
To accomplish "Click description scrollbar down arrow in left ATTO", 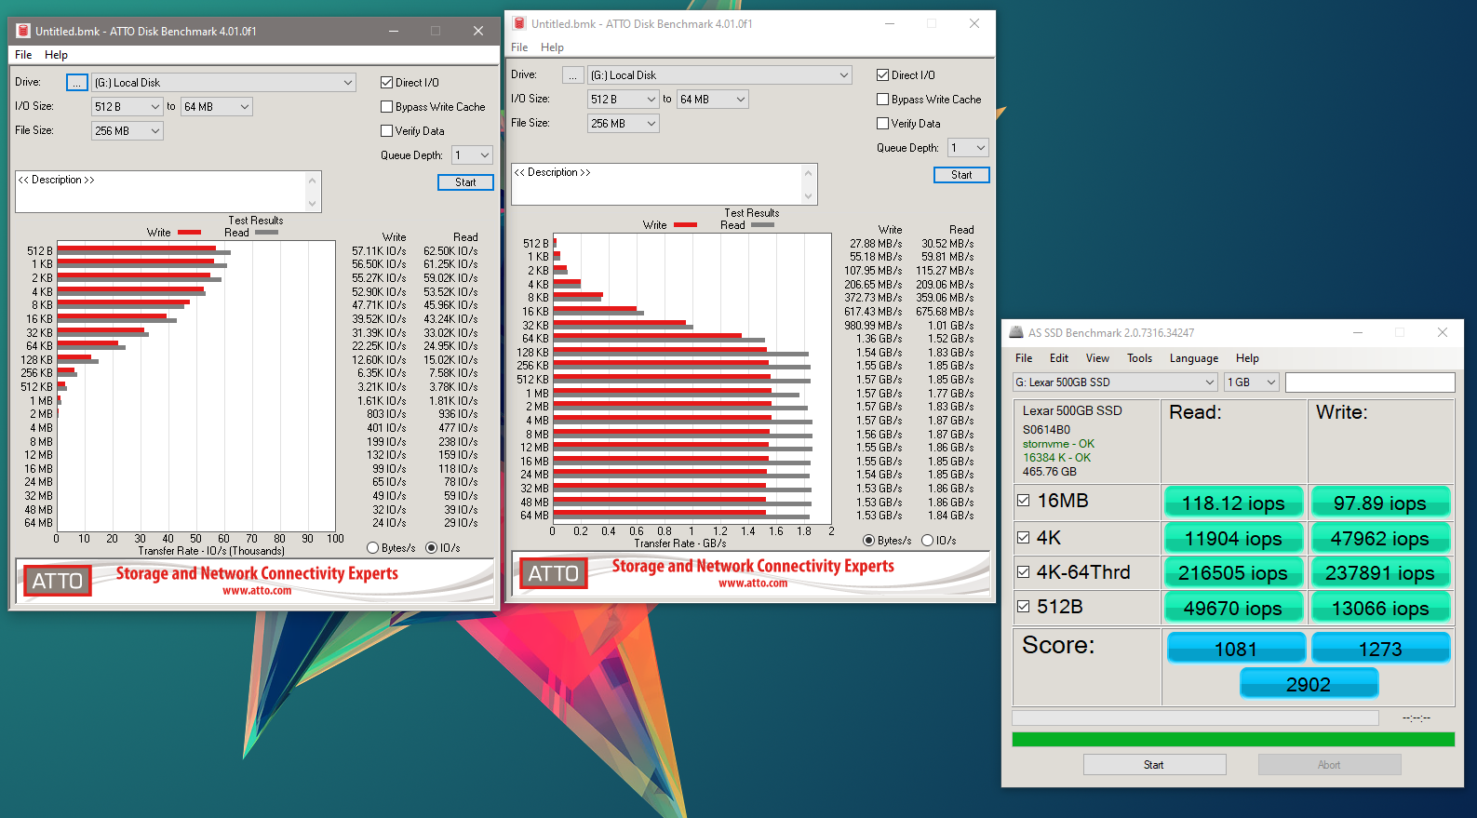I will pos(313,204).
